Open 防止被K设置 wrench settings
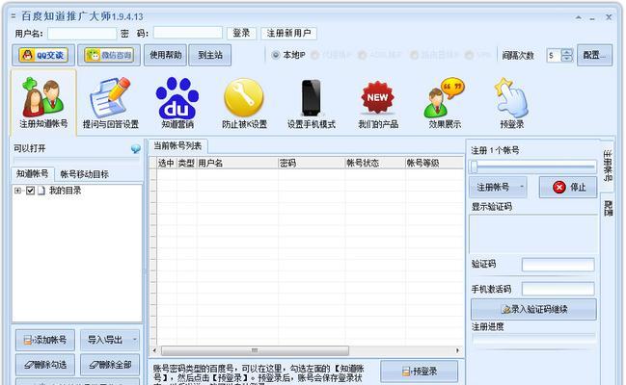Viewport: 626px width, 385px height. click(244, 103)
